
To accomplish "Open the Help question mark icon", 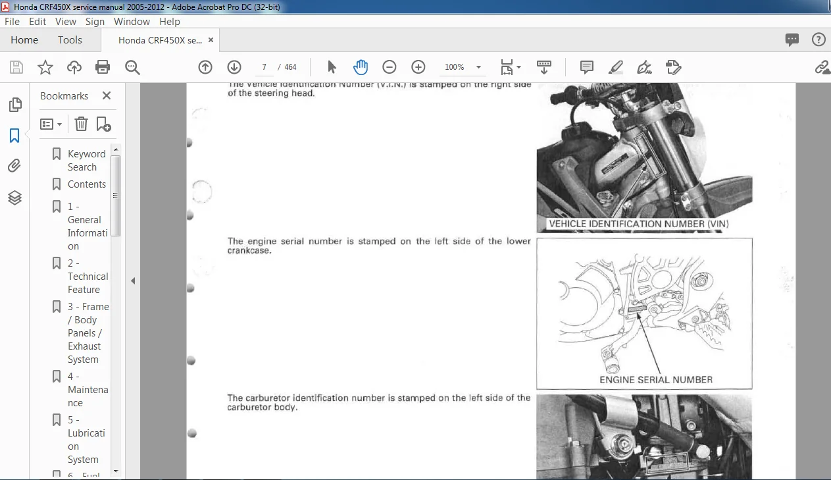I will click(x=818, y=40).
